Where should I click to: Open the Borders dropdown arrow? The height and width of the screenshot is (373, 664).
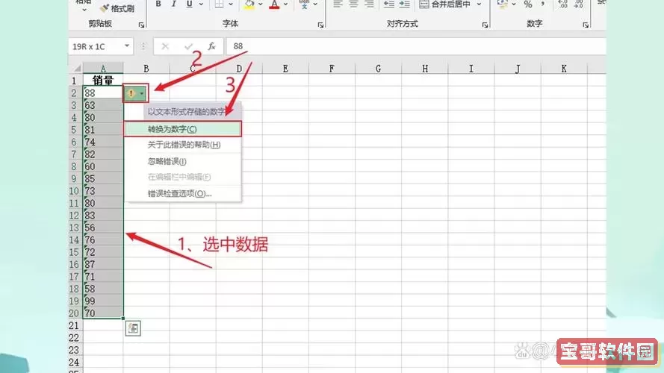[x=231, y=4]
